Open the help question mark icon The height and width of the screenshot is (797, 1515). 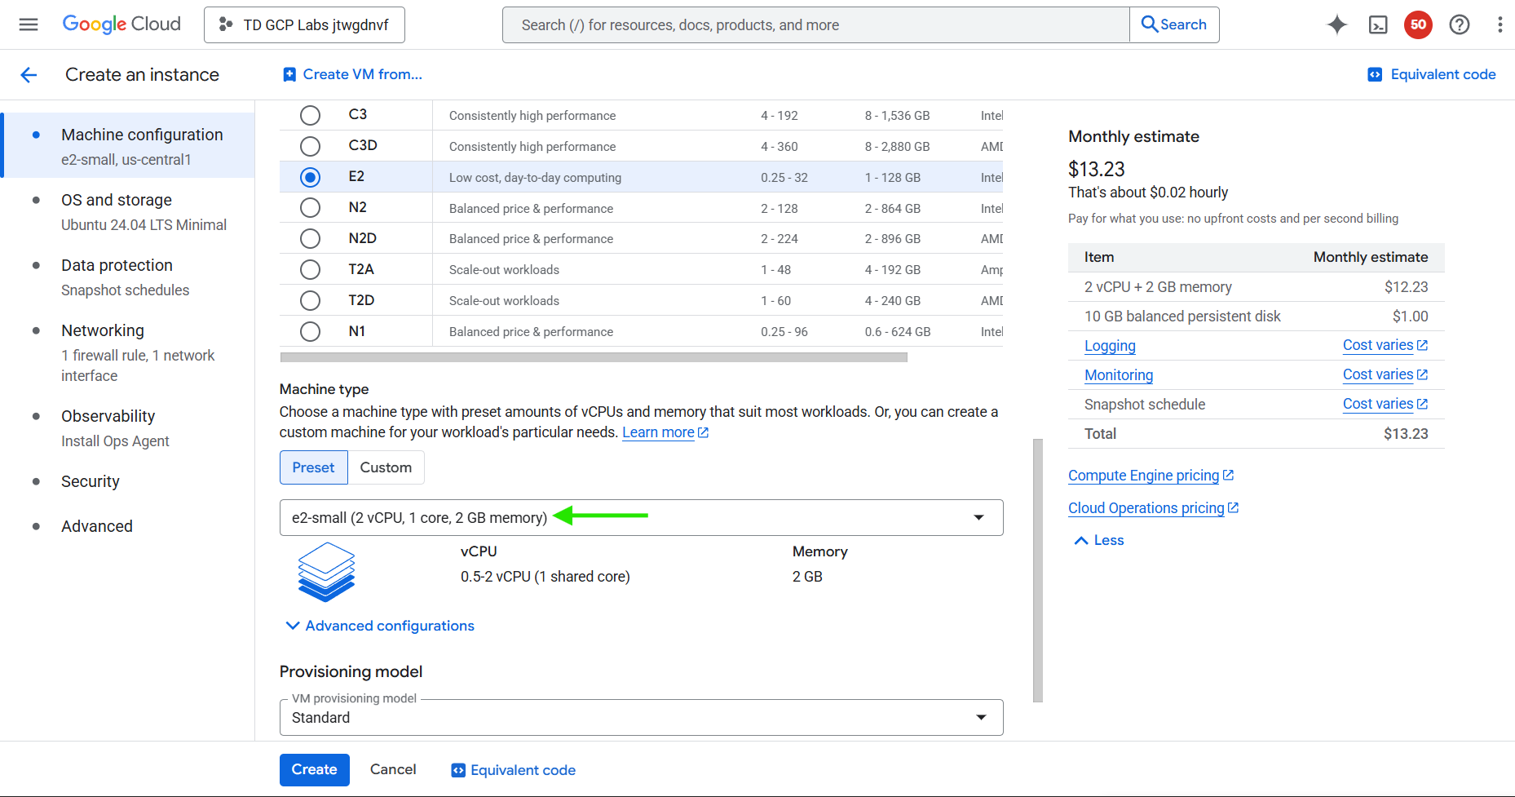coord(1459,24)
